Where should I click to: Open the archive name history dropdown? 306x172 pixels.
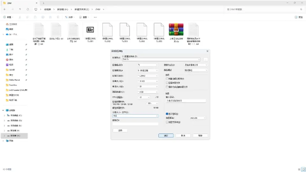point(199,59)
